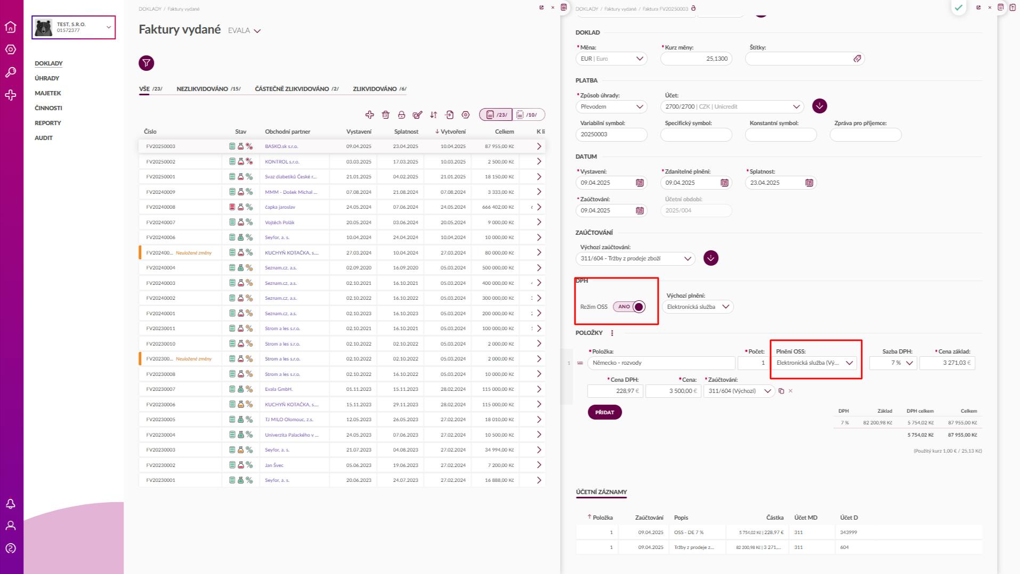Click round arrow button next to Výchozí zaúčtování
The height and width of the screenshot is (574, 1020).
pyautogui.click(x=711, y=258)
